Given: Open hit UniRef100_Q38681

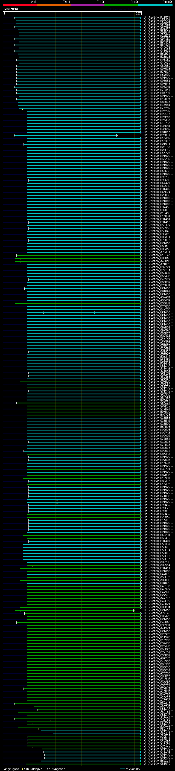Looking at the screenshot, I should click(x=157, y=126).
